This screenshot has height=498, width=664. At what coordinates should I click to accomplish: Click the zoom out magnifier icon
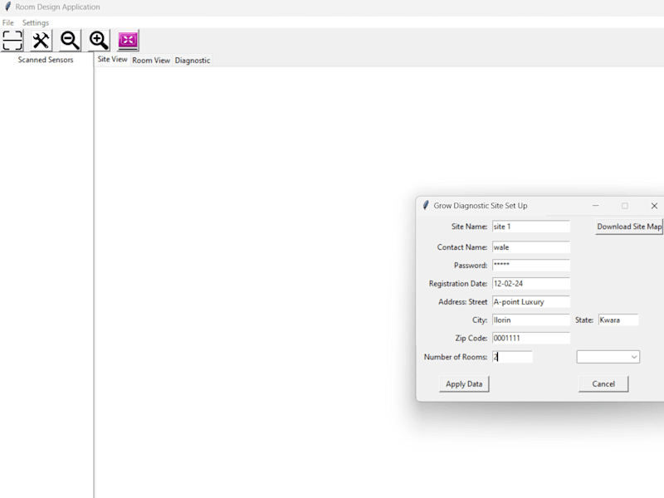click(70, 41)
